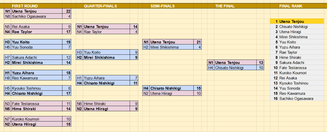Select the FINAL RANK header cell
Screen dimensions: 327x132
[291, 6]
